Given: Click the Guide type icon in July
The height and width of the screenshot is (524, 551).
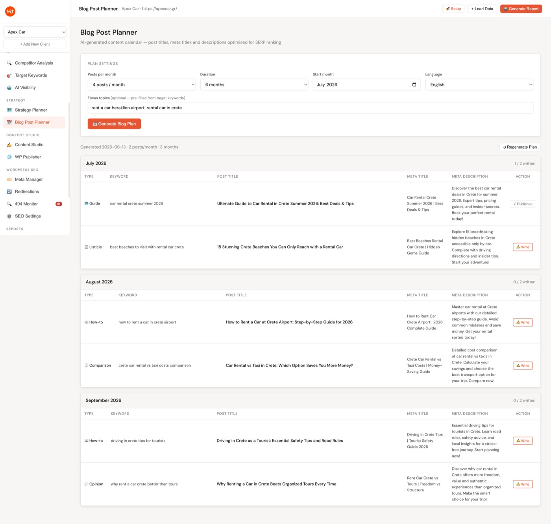Looking at the screenshot, I should 87,204.
